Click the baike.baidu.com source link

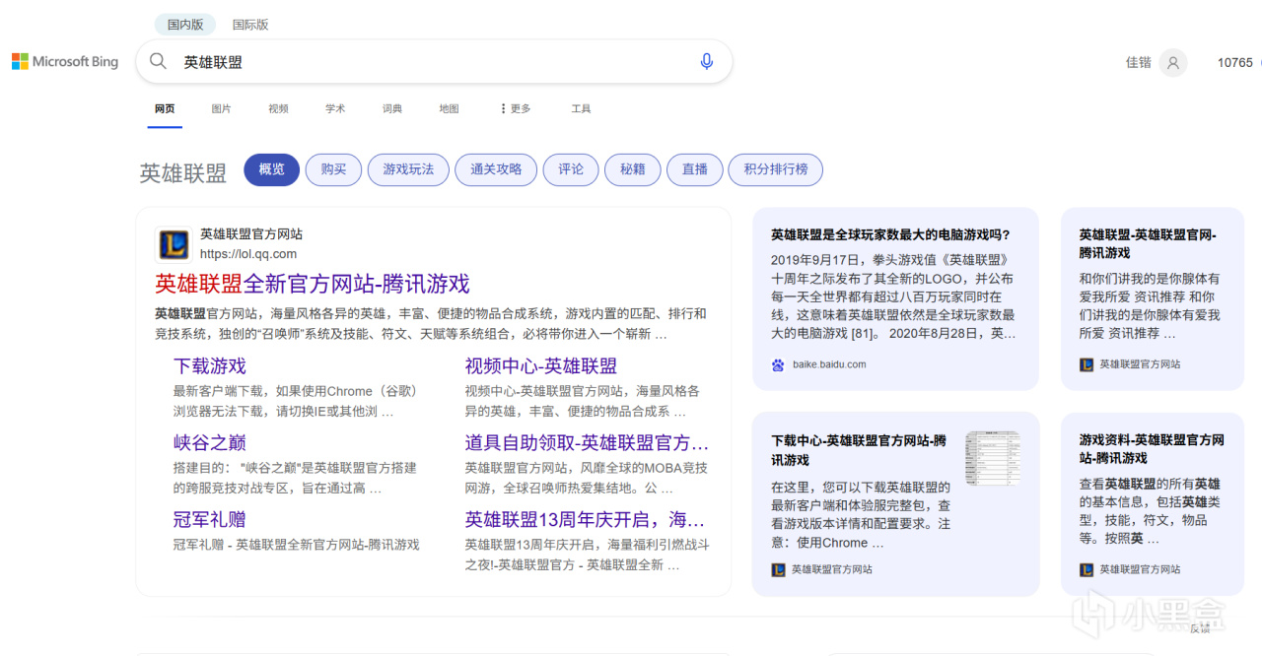(x=829, y=364)
